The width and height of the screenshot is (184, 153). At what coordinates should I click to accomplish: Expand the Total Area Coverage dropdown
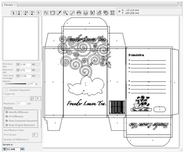click(x=33, y=76)
